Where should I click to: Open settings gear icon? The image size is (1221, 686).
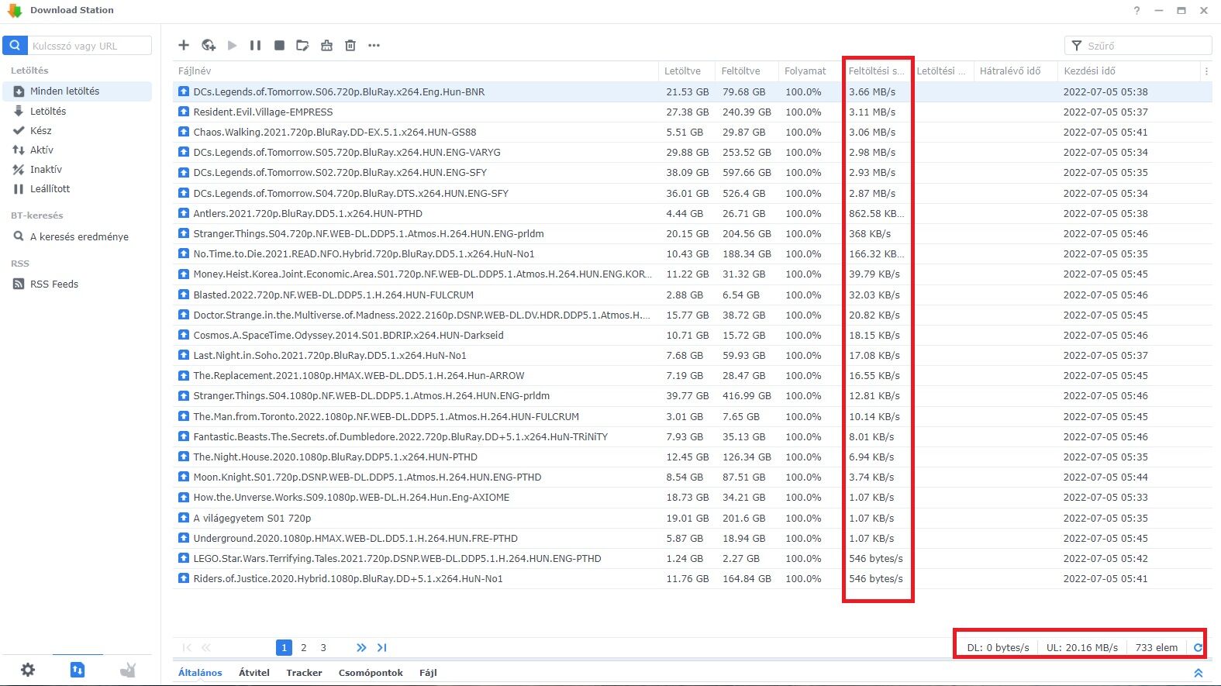tap(28, 670)
